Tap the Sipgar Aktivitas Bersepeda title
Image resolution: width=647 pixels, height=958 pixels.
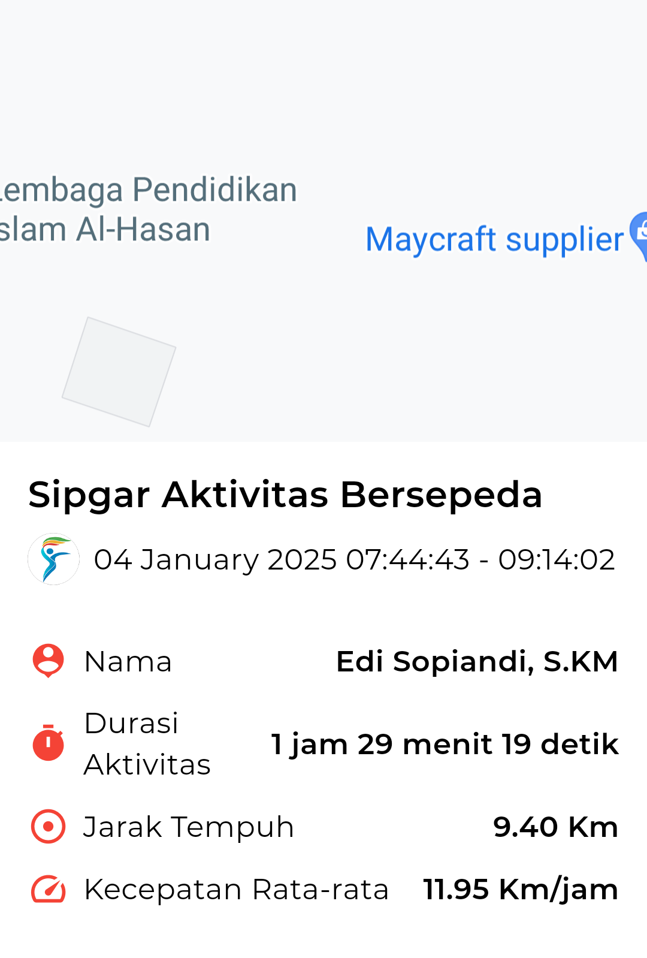285,495
